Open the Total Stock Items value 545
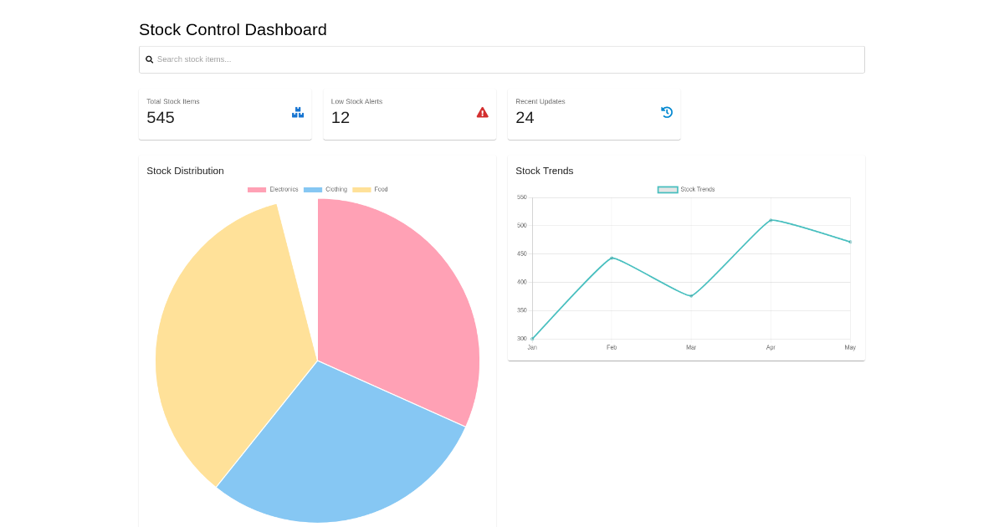The image size is (1004, 527). [x=161, y=118]
